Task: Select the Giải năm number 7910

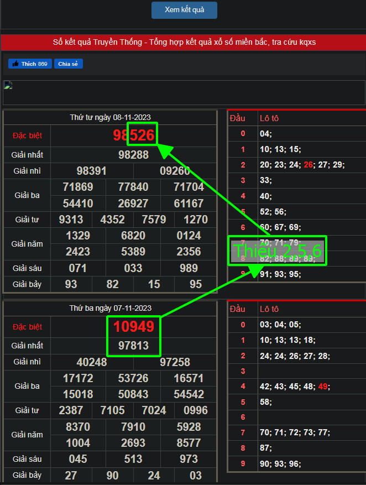Action: click(x=133, y=427)
